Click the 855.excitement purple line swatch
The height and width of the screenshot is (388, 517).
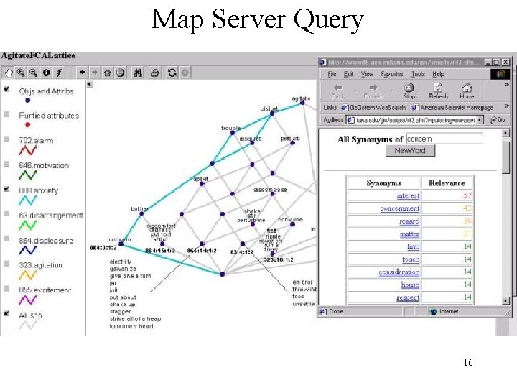click(x=28, y=300)
